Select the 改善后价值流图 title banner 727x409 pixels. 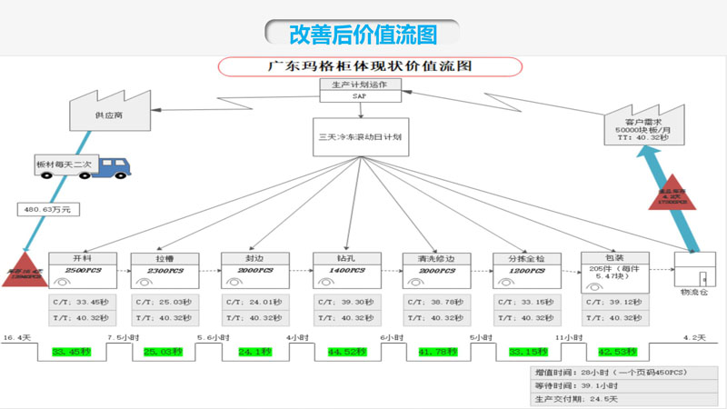click(363, 34)
